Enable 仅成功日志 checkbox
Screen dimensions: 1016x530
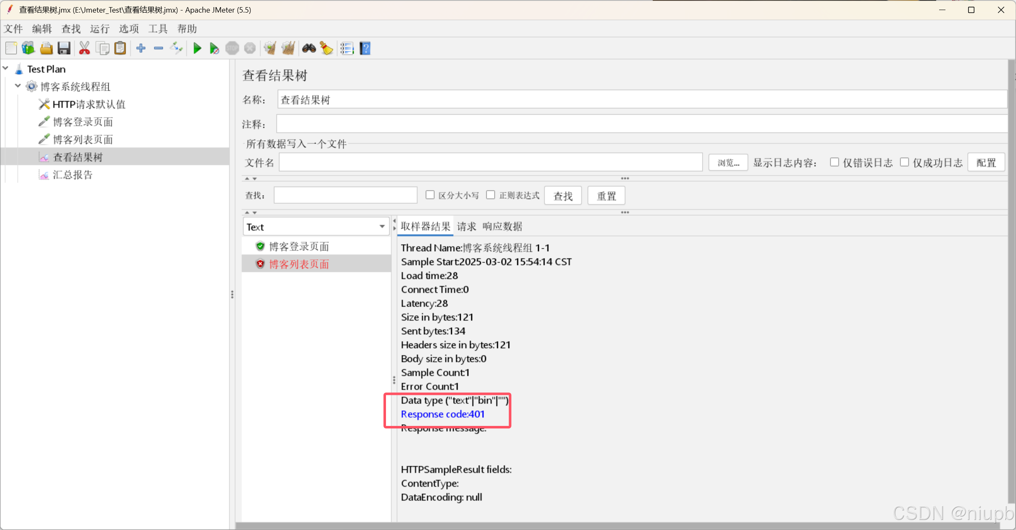pos(904,162)
